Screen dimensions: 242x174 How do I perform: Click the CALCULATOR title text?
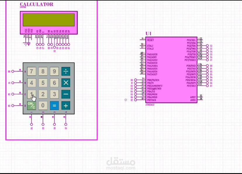click(x=37, y=4)
